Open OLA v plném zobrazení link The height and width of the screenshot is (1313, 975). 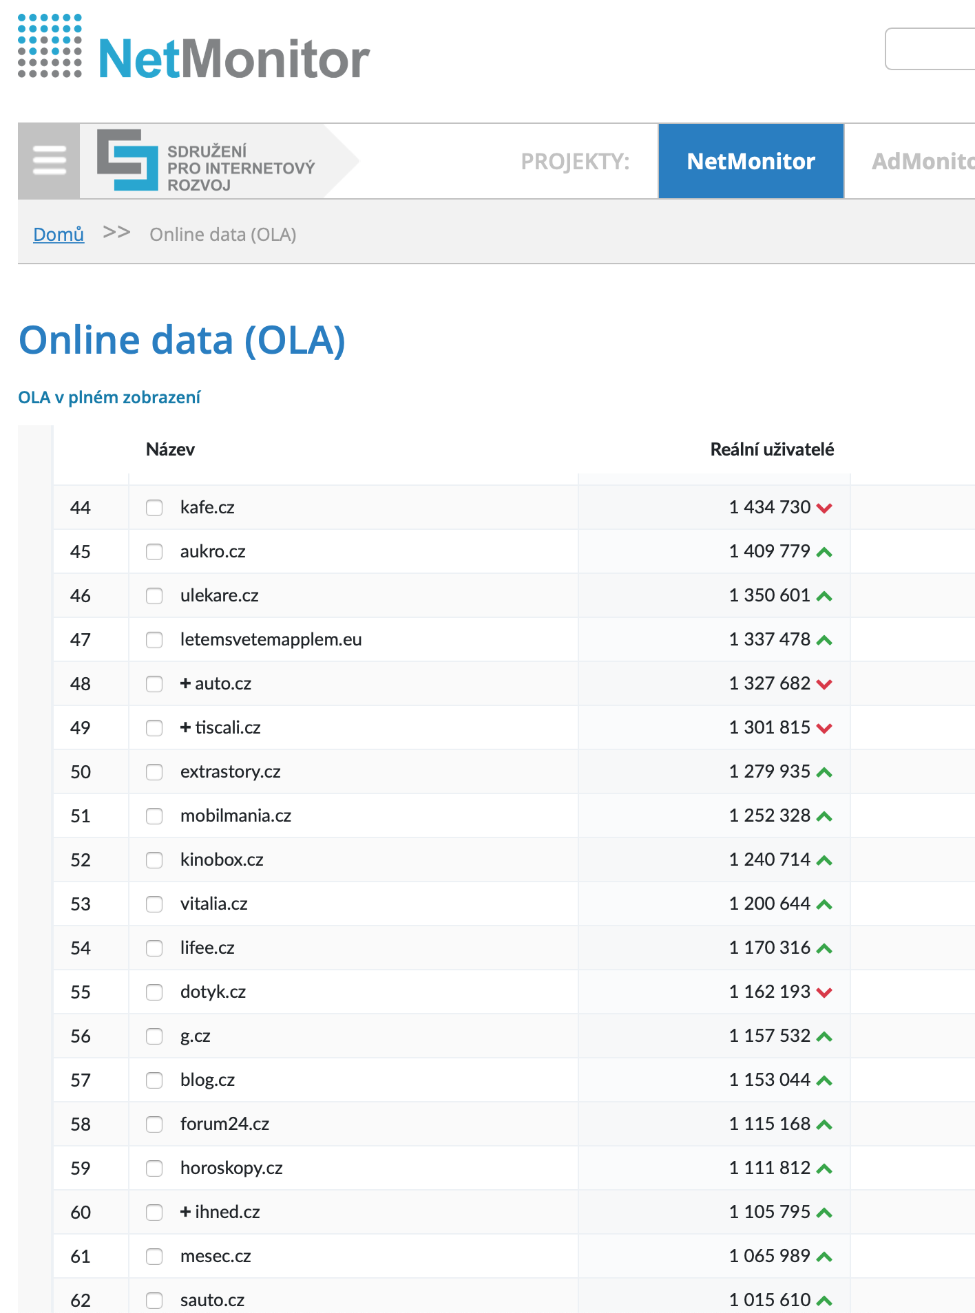coord(109,397)
